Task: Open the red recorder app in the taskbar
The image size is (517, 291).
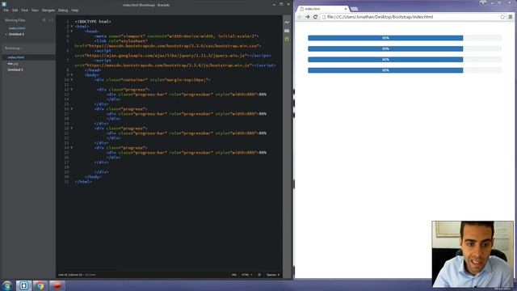Action: (57, 285)
